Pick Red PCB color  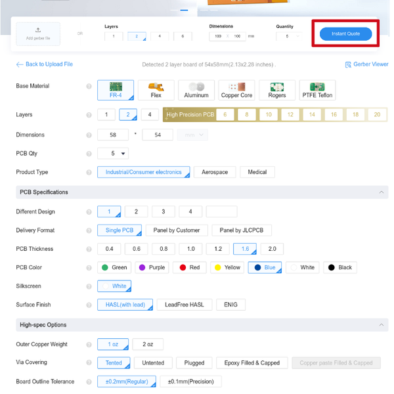(x=190, y=268)
